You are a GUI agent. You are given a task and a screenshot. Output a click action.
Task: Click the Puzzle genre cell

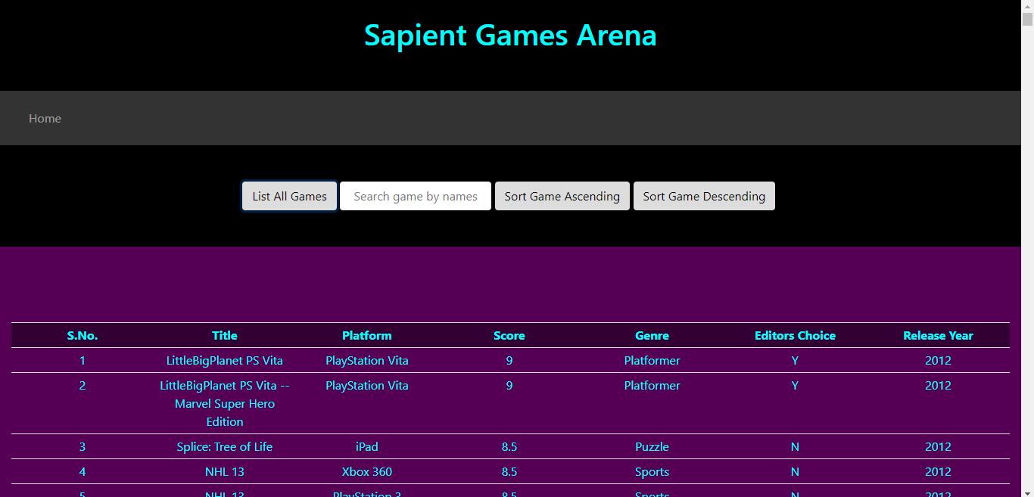(652, 446)
